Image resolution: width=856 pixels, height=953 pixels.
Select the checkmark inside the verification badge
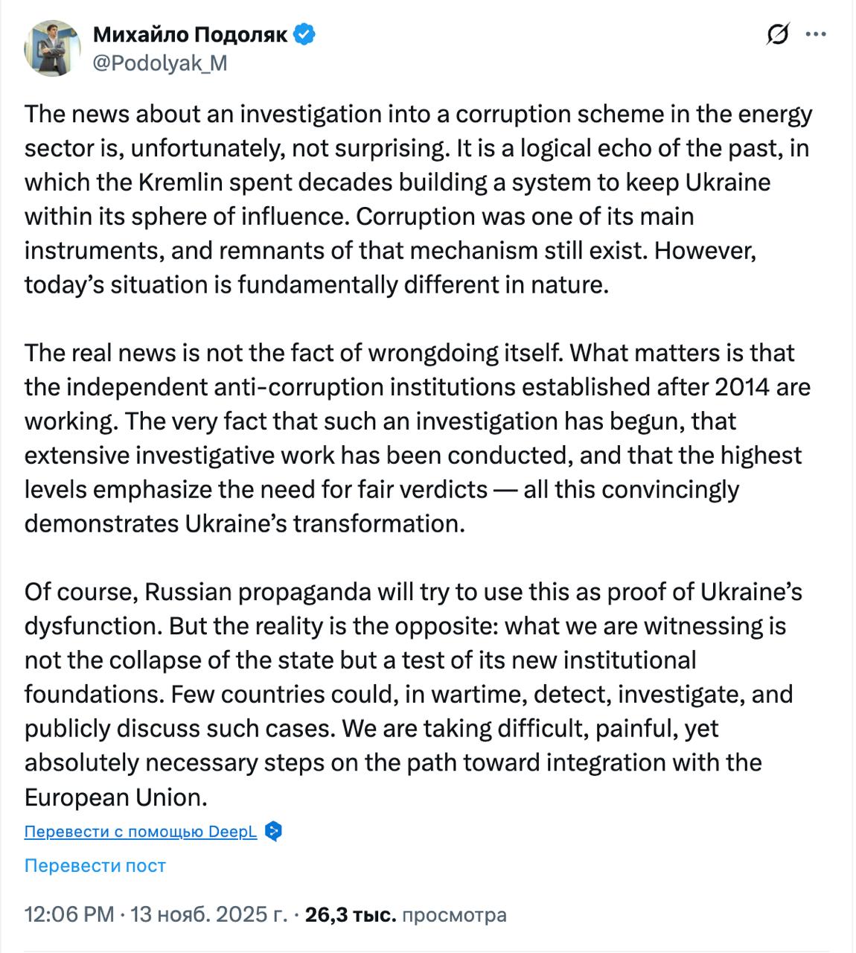click(x=304, y=33)
